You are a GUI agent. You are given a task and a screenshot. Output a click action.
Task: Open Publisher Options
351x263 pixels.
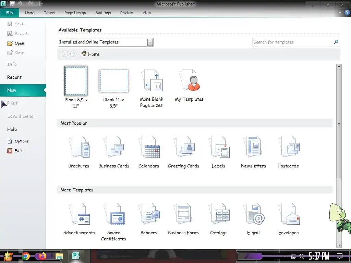tap(18, 141)
